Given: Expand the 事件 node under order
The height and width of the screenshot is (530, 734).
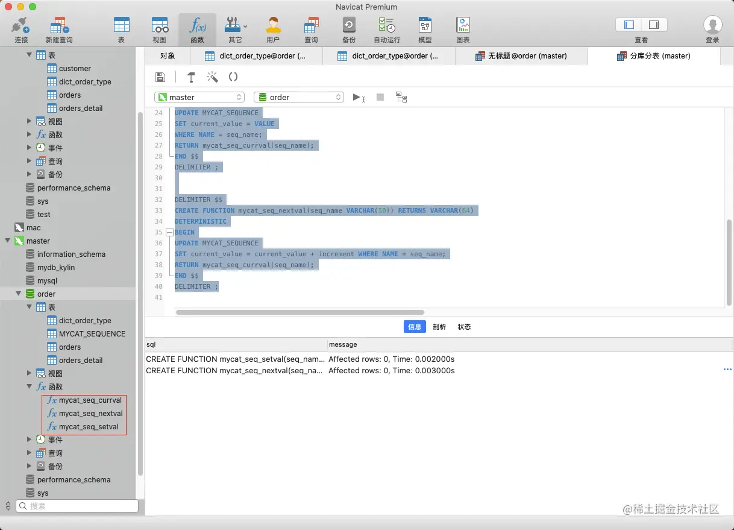Looking at the screenshot, I should tap(29, 440).
